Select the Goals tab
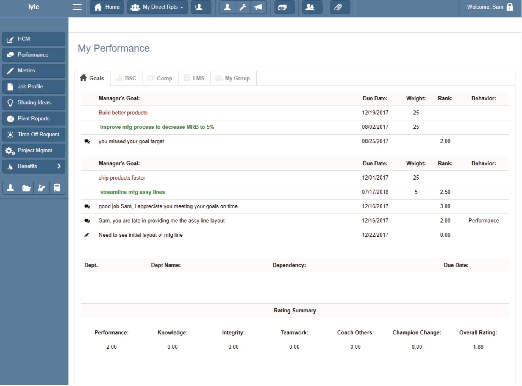The image size is (522, 386). tap(93, 78)
